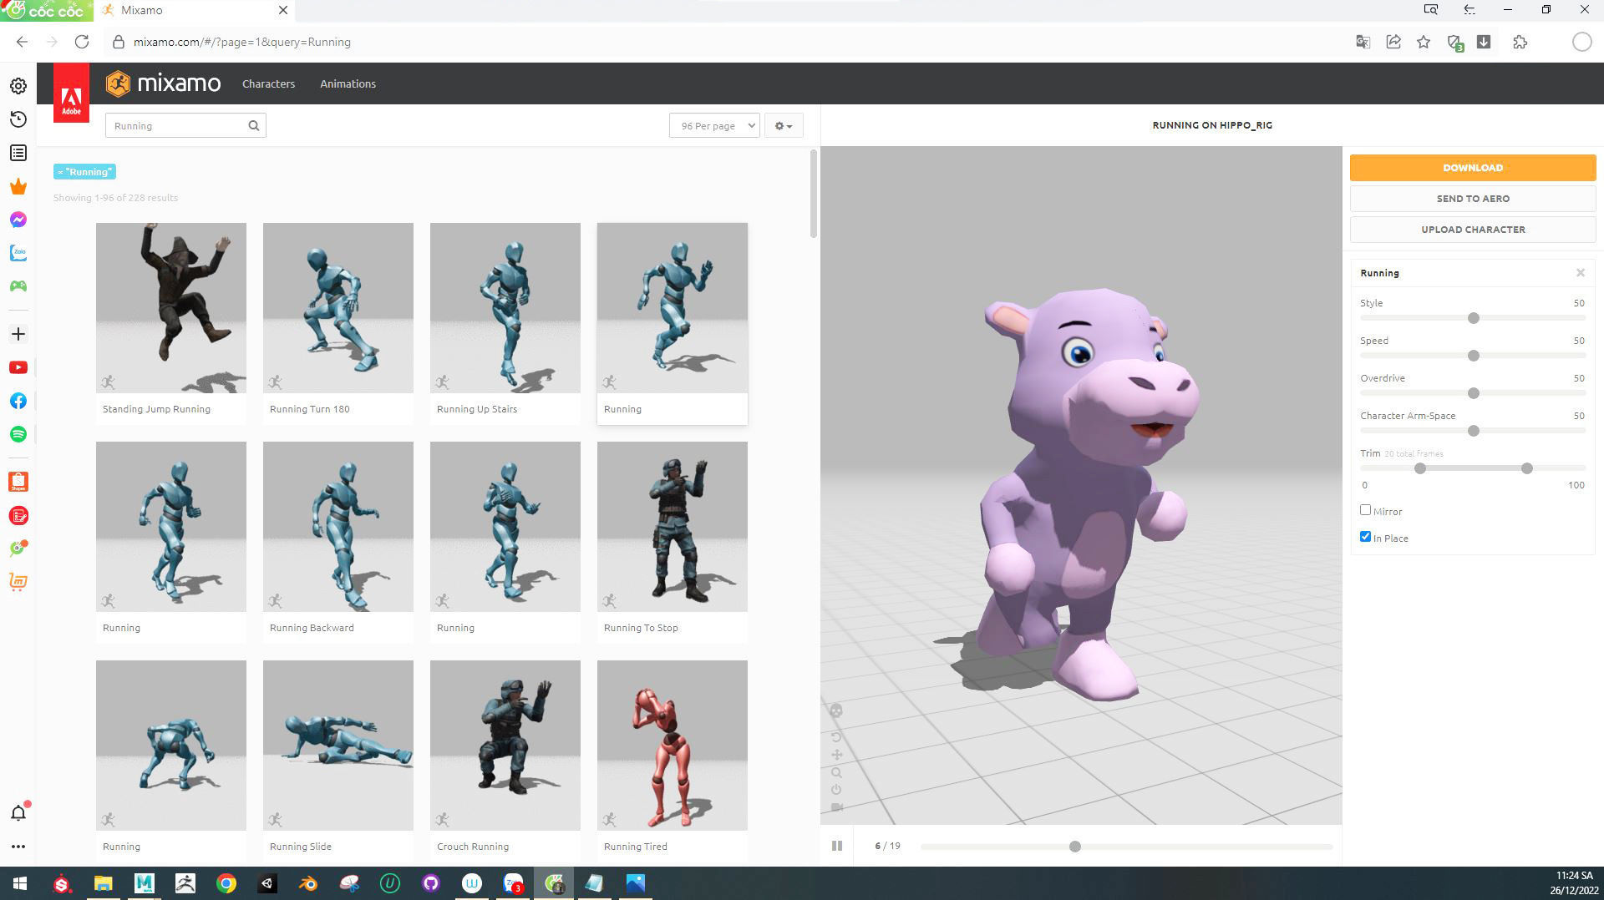Open Blender from the taskbar
This screenshot has height=900, width=1604.
pyautogui.click(x=308, y=883)
